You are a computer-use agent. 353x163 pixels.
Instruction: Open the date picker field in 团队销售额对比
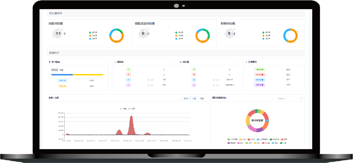click(x=290, y=98)
